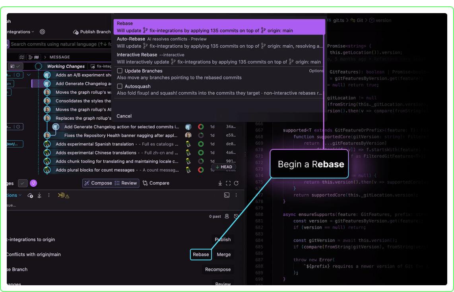Open the blue branch name dropdown ending 'tions'
The height and width of the screenshot is (292, 454).
[14, 195]
